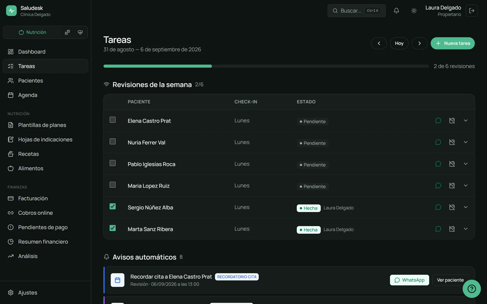
Task: Check the box for Nuria Ferrer Val
Action: (113, 141)
